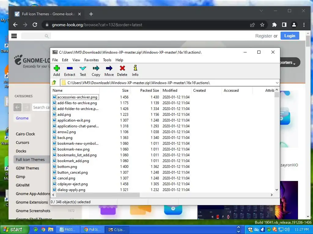Open Gnome-look hamburger menu

pos(14,36)
